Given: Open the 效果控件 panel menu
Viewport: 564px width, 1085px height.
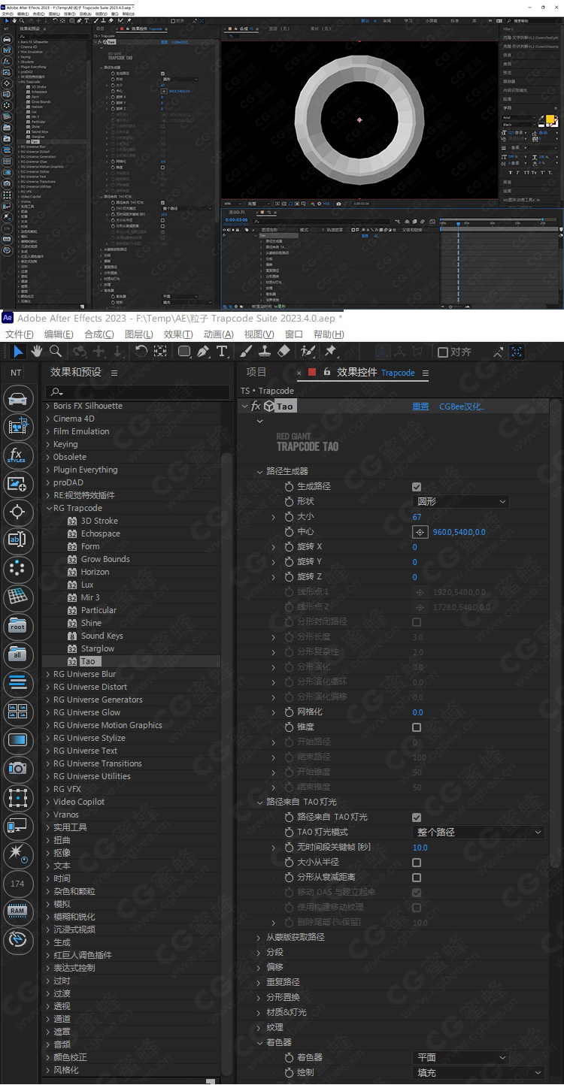Looking at the screenshot, I should click(425, 373).
